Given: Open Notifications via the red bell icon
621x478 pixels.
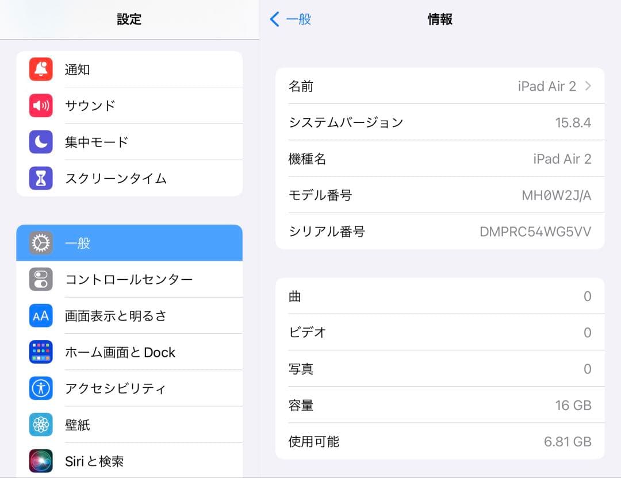Looking at the screenshot, I should (40, 70).
